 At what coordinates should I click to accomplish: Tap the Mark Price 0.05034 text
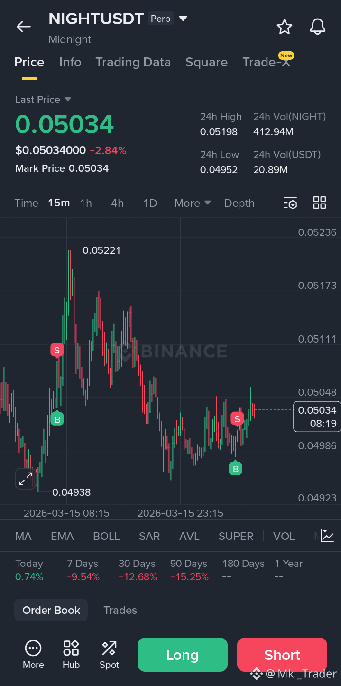62,168
